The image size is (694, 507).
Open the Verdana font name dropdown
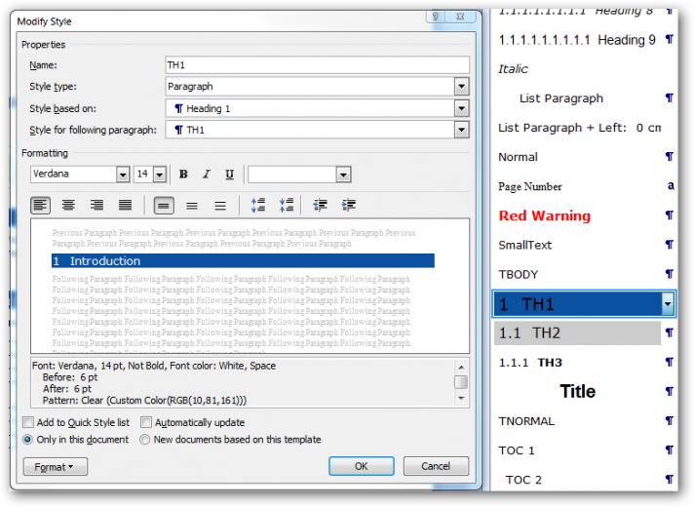point(123,175)
